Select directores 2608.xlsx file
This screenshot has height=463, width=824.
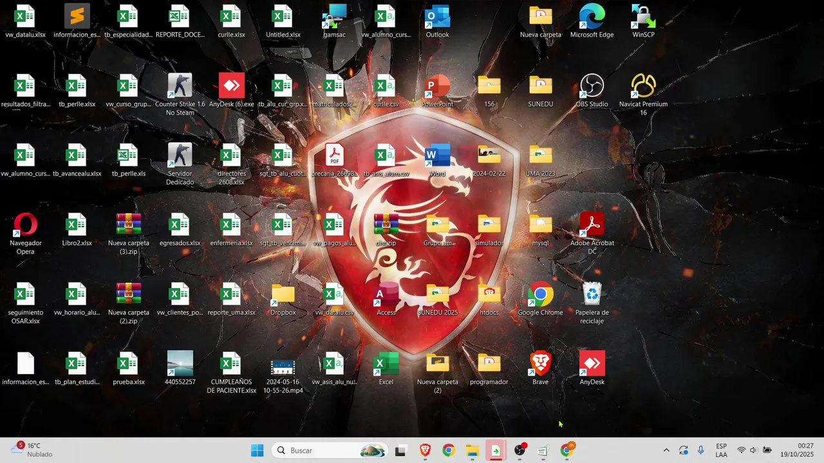pos(231,165)
